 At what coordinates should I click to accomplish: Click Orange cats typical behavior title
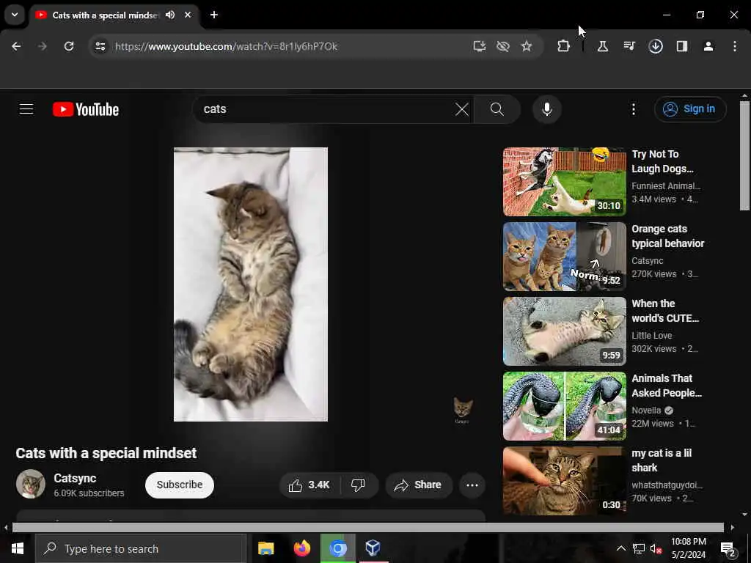point(667,236)
